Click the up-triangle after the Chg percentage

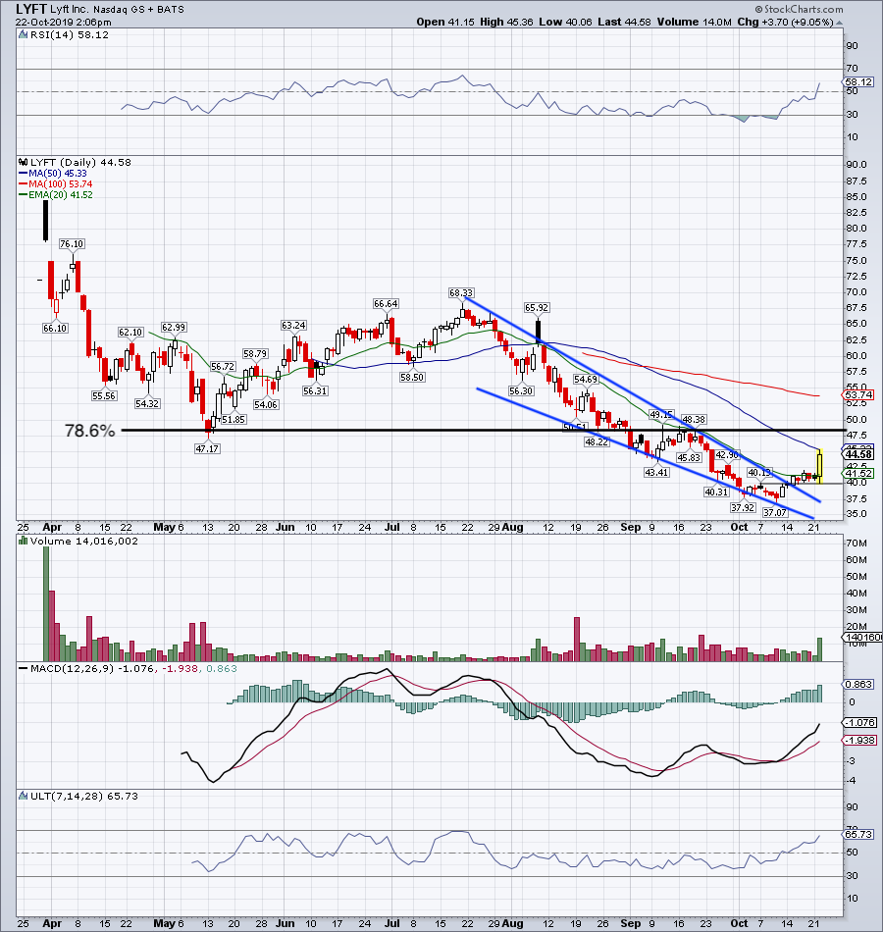[x=839, y=22]
